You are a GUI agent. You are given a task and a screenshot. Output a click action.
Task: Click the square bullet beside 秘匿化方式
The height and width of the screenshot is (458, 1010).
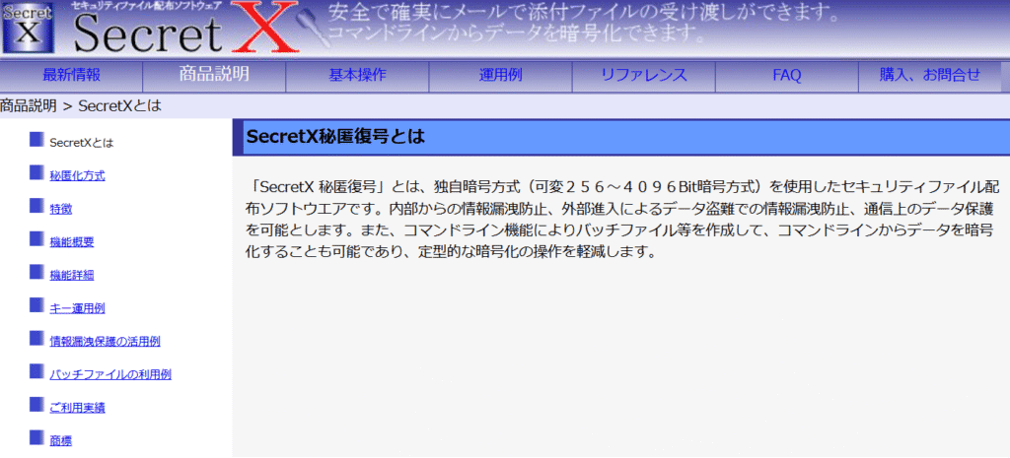[36, 171]
